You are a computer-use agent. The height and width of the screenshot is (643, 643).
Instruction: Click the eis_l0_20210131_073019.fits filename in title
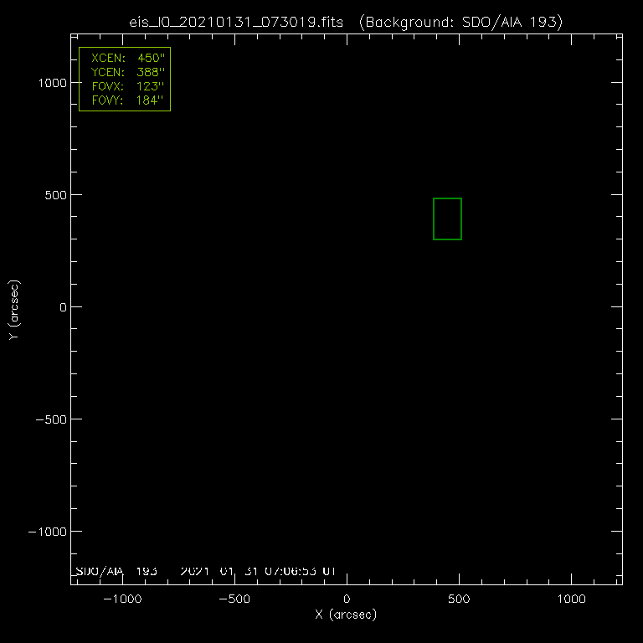click(x=237, y=21)
